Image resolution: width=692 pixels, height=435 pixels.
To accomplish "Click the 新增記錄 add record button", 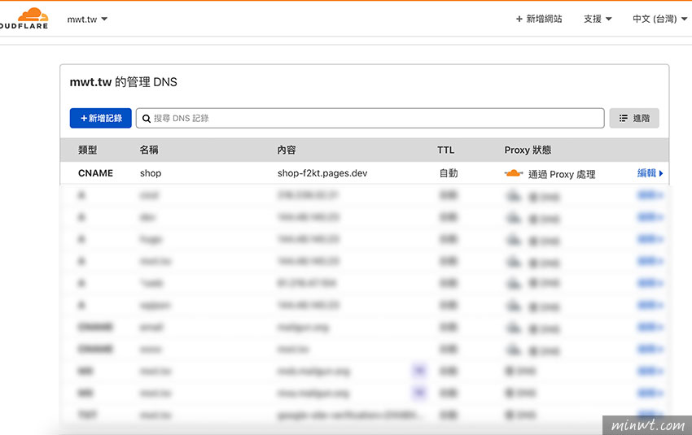I will click(x=101, y=118).
